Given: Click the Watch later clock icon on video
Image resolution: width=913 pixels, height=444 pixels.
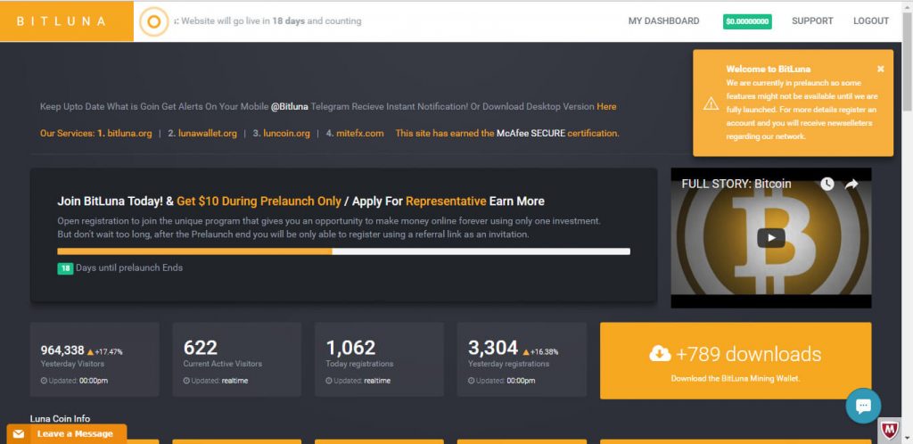Looking at the screenshot, I should point(827,184).
